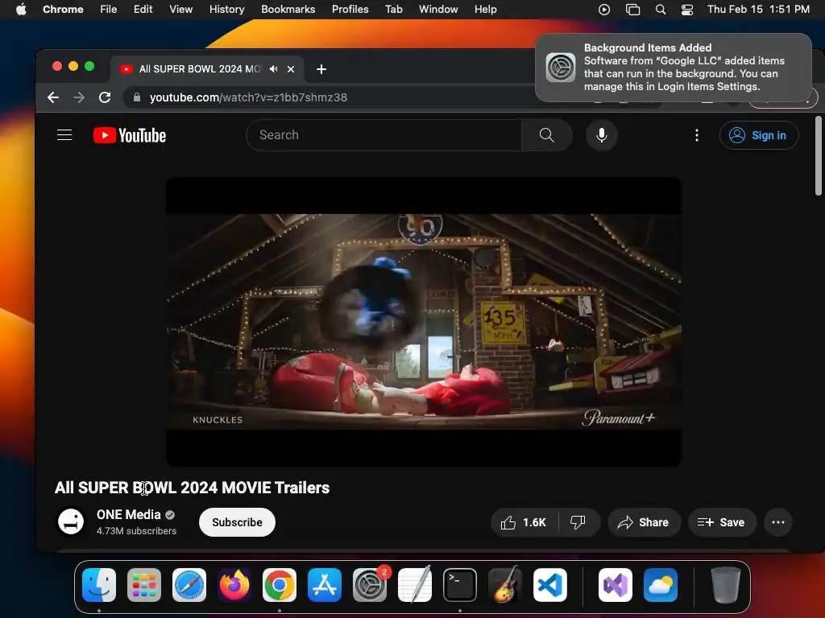The width and height of the screenshot is (825, 618).
Task: Launch Safari from the Dock
Action: pos(189,585)
